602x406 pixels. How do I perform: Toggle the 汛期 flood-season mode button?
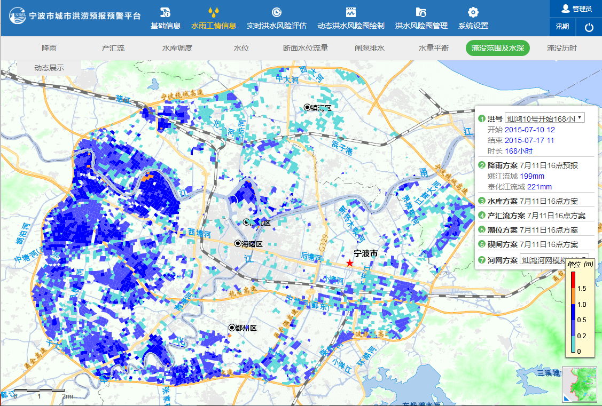562,27
